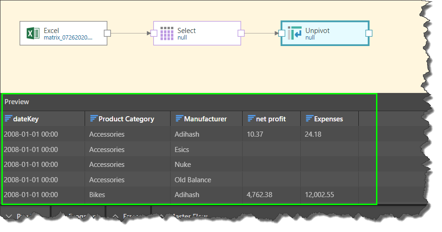This screenshot has width=442, height=232.
Task: Click the Unpivot node output connector
Action: [x=369, y=33]
